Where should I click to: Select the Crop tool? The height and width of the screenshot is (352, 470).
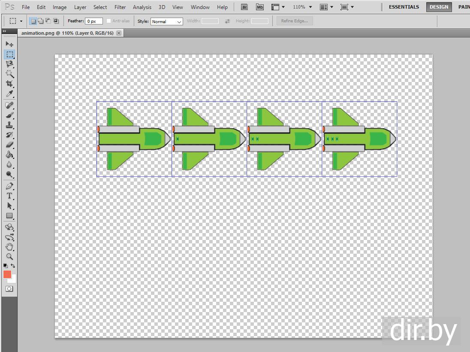point(9,84)
